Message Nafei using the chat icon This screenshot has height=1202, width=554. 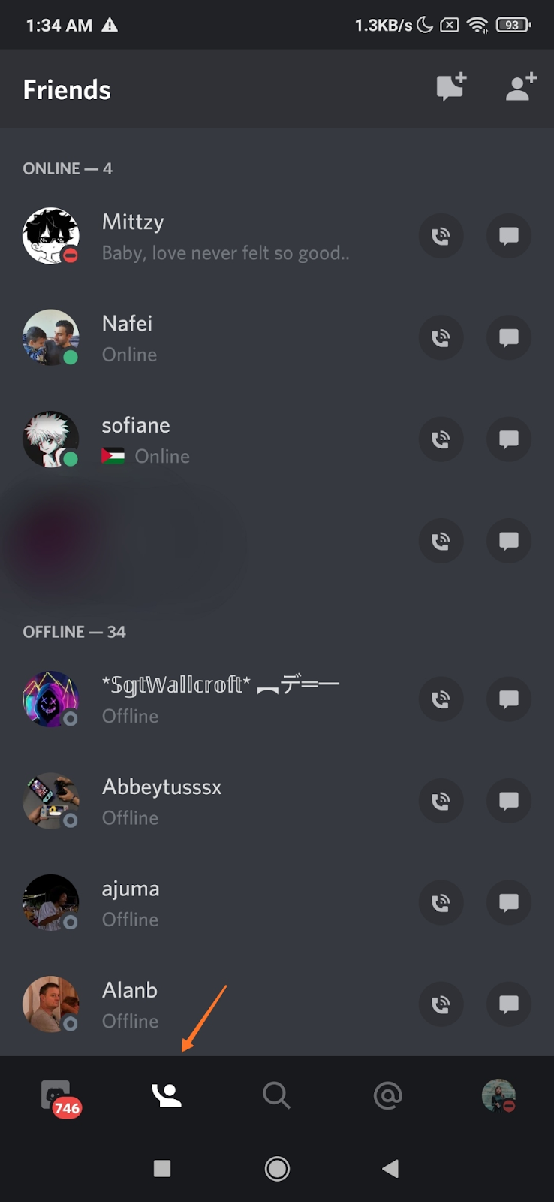pos(509,337)
